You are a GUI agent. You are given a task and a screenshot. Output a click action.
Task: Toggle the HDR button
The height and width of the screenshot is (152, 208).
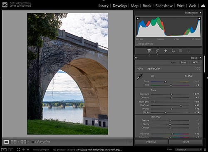[x=195, y=63]
